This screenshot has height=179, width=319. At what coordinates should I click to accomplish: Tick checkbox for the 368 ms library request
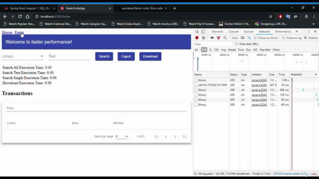(x=196, y=90)
